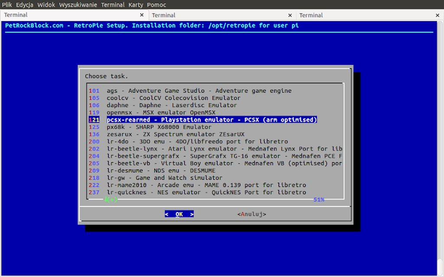The height and width of the screenshot is (277, 444).
Task: Select entry 101 ags Adventure Game Studio
Action: (190, 91)
